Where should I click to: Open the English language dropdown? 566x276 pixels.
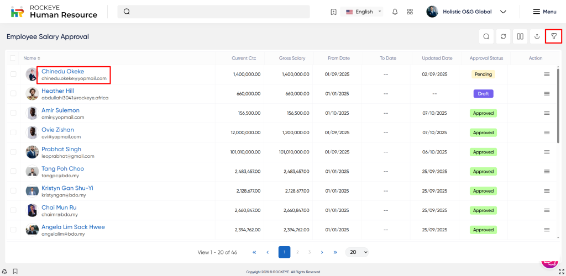tap(364, 12)
